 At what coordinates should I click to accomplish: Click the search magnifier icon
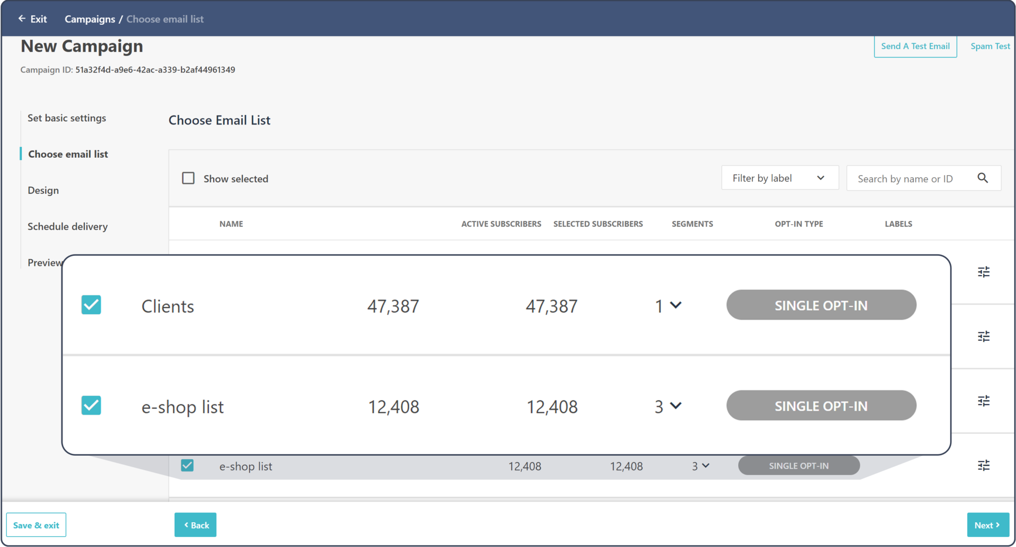click(983, 178)
